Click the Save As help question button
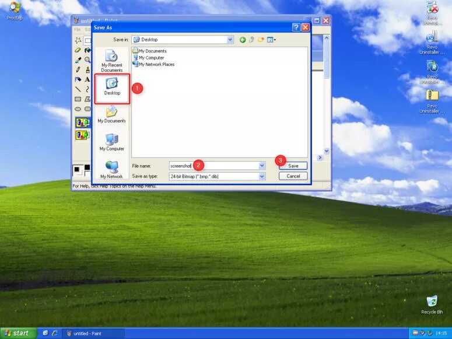 tap(296, 27)
